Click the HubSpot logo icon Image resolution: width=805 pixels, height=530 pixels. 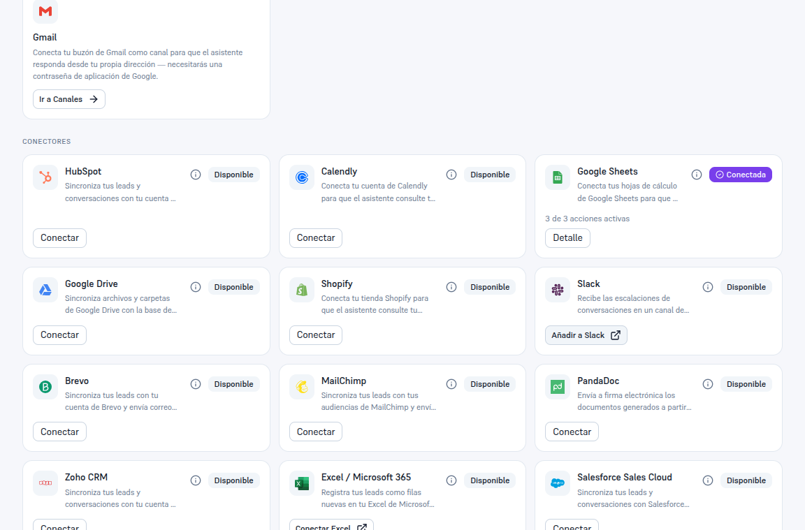pyautogui.click(x=45, y=177)
